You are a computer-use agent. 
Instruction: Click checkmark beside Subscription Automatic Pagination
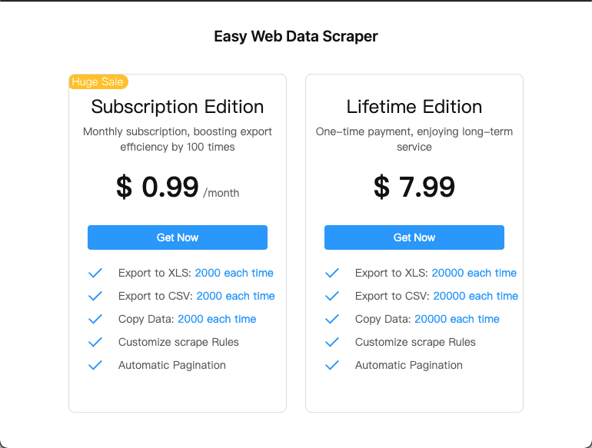pos(95,365)
